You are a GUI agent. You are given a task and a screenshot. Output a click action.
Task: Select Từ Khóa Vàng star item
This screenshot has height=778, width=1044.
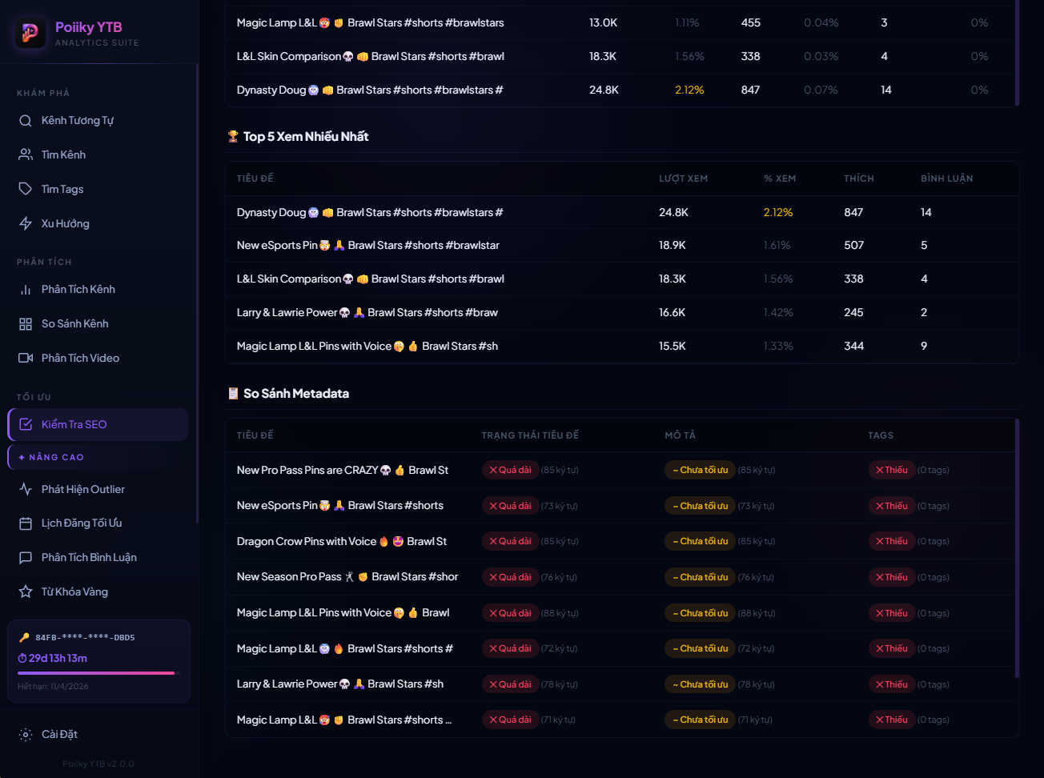pos(74,592)
